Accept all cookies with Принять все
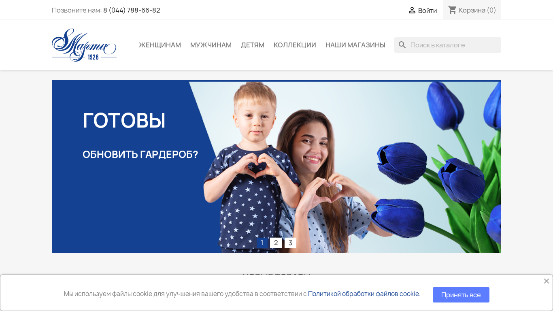Screen dimensions: 553x311 coord(461,295)
